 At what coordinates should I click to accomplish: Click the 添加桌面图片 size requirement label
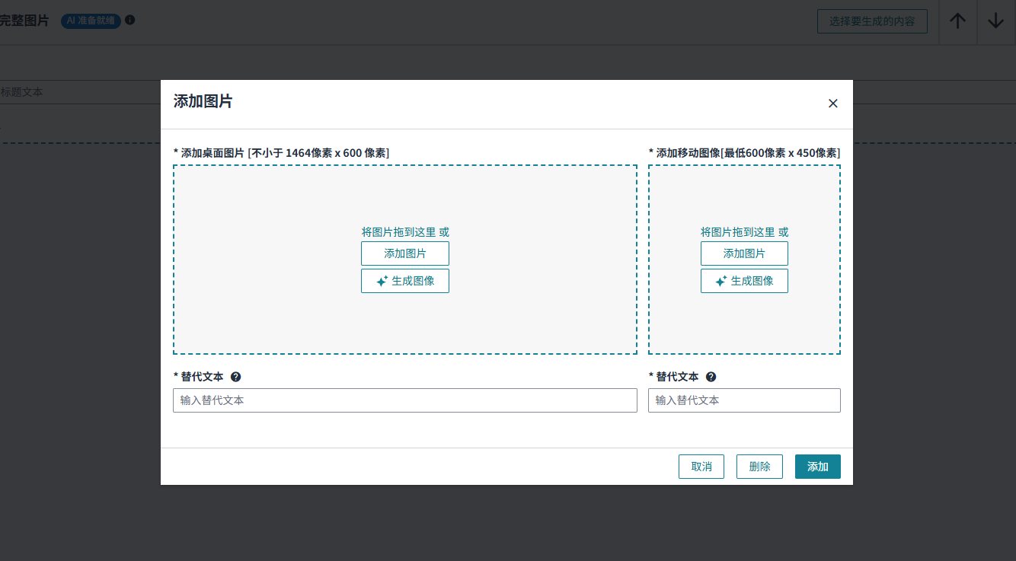(281, 153)
